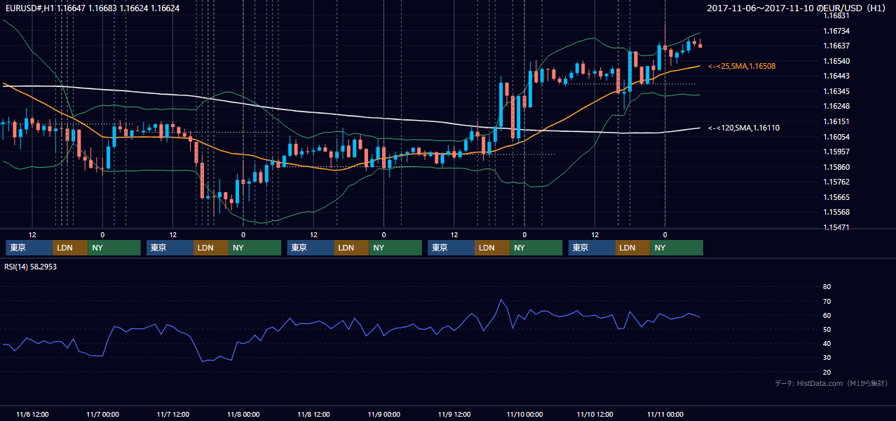Click price axis label 1.16151
Image resolution: width=896 pixels, height=421 pixels.
coord(836,121)
